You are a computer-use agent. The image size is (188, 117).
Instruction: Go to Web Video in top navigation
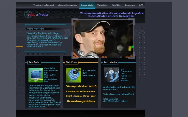(x=116, y=5)
